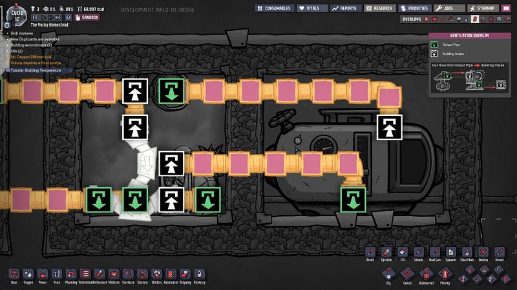Click The Yucky Homestead colony name
Viewport: 517px width, 290px height.
(x=50, y=25)
